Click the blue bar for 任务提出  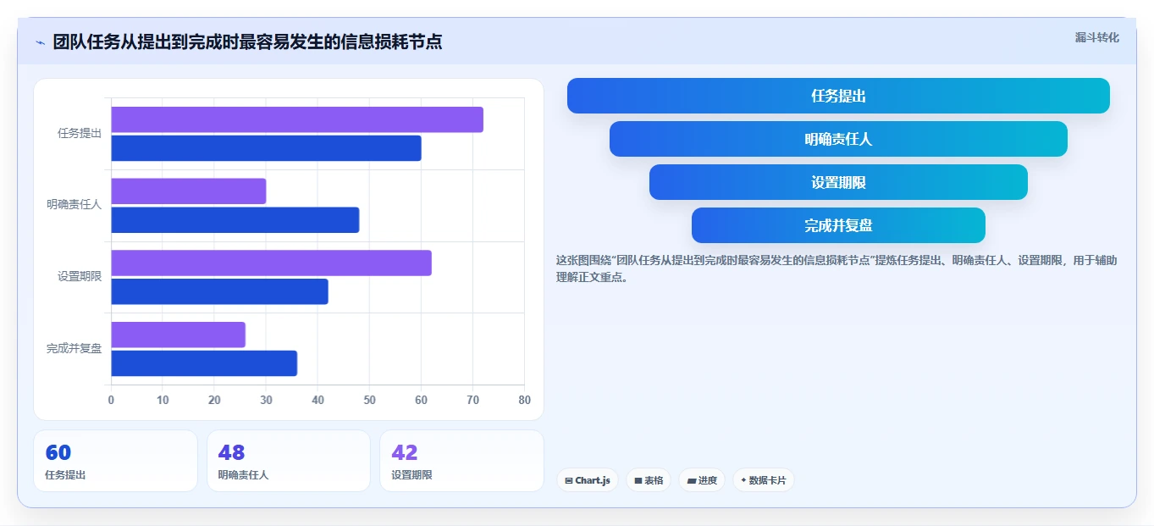(x=266, y=148)
